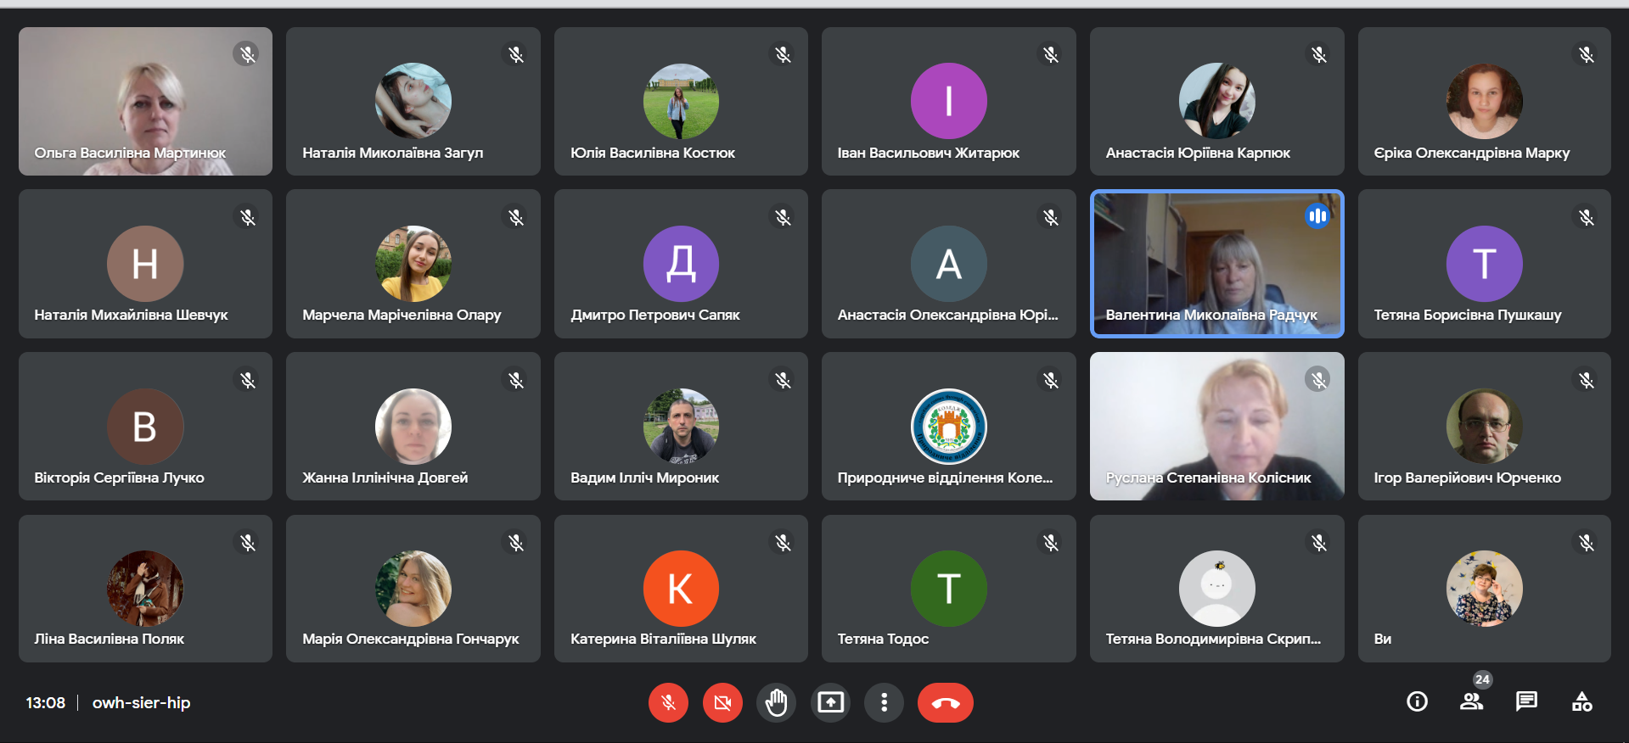Click name label Жанна Іллінічна Довгей
The height and width of the screenshot is (743, 1629).
[x=385, y=478]
